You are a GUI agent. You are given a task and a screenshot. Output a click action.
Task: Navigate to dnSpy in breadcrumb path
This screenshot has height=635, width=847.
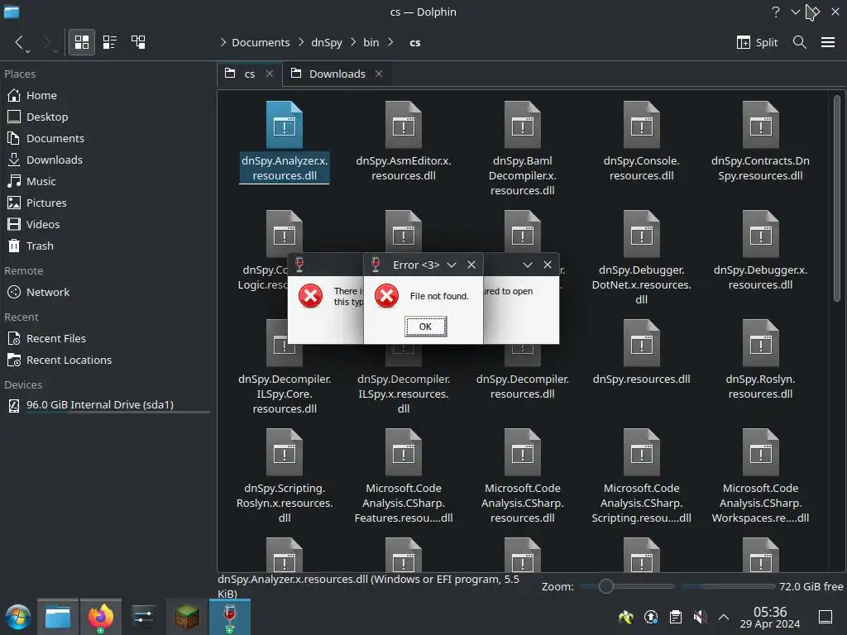tap(326, 42)
